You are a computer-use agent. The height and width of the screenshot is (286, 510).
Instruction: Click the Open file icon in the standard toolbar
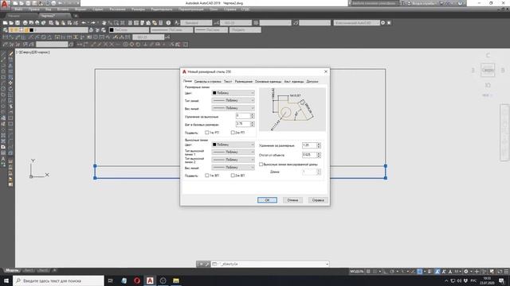(x=11, y=23)
